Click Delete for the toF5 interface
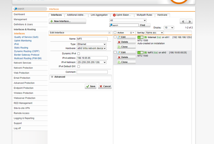 [126, 57]
